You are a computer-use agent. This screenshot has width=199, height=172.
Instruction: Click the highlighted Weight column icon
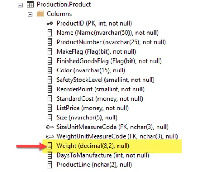49,146
